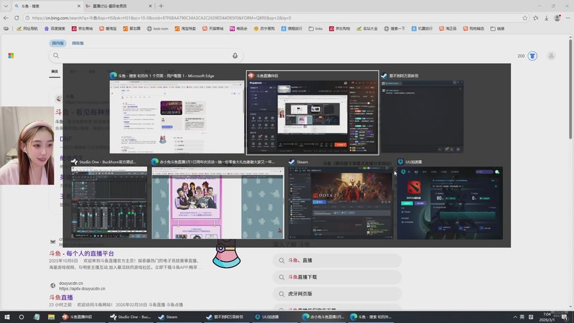Viewport: 574px width, 323px height.
Task: Open the Edge profile avatar
Action: pos(557,17)
